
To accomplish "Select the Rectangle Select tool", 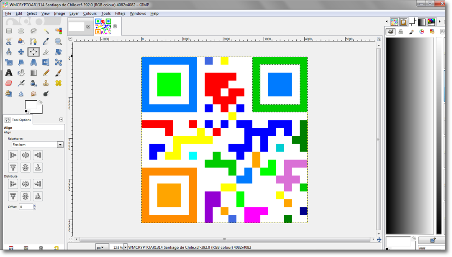I will (9, 31).
